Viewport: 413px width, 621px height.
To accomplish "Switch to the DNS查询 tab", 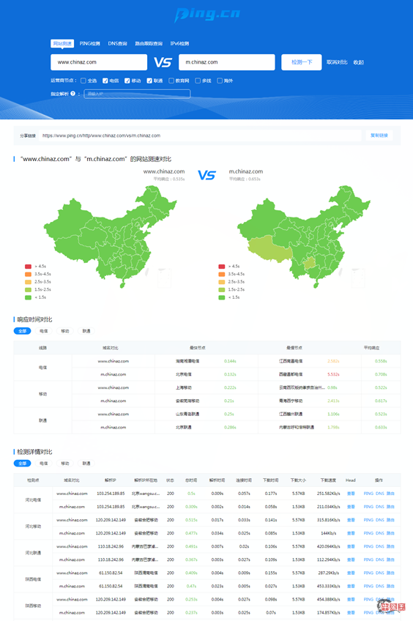I will click(x=117, y=43).
